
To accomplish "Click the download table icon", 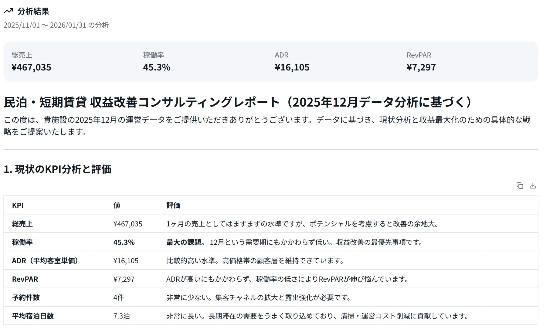I will point(533,186).
